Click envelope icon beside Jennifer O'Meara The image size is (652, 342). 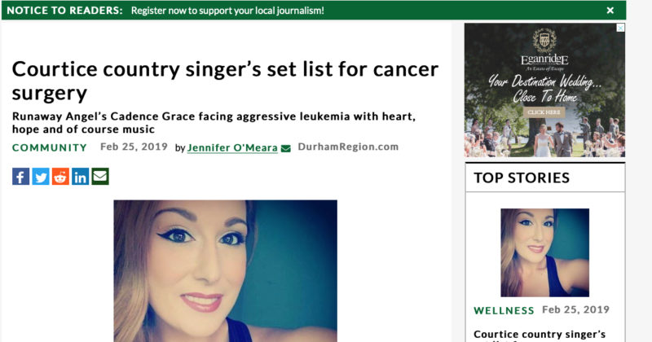[x=286, y=148]
